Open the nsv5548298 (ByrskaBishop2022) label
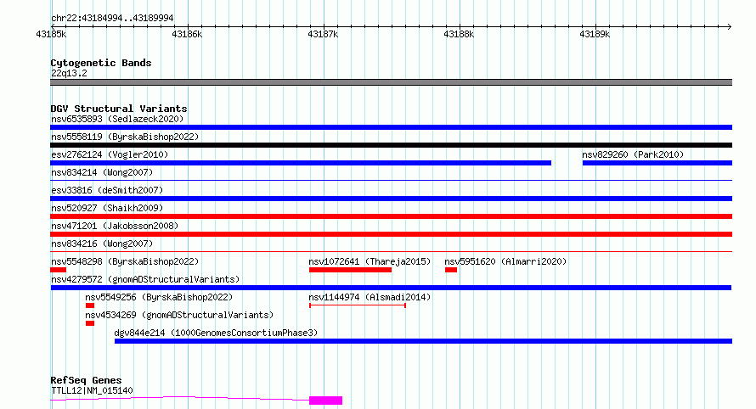 (125, 261)
